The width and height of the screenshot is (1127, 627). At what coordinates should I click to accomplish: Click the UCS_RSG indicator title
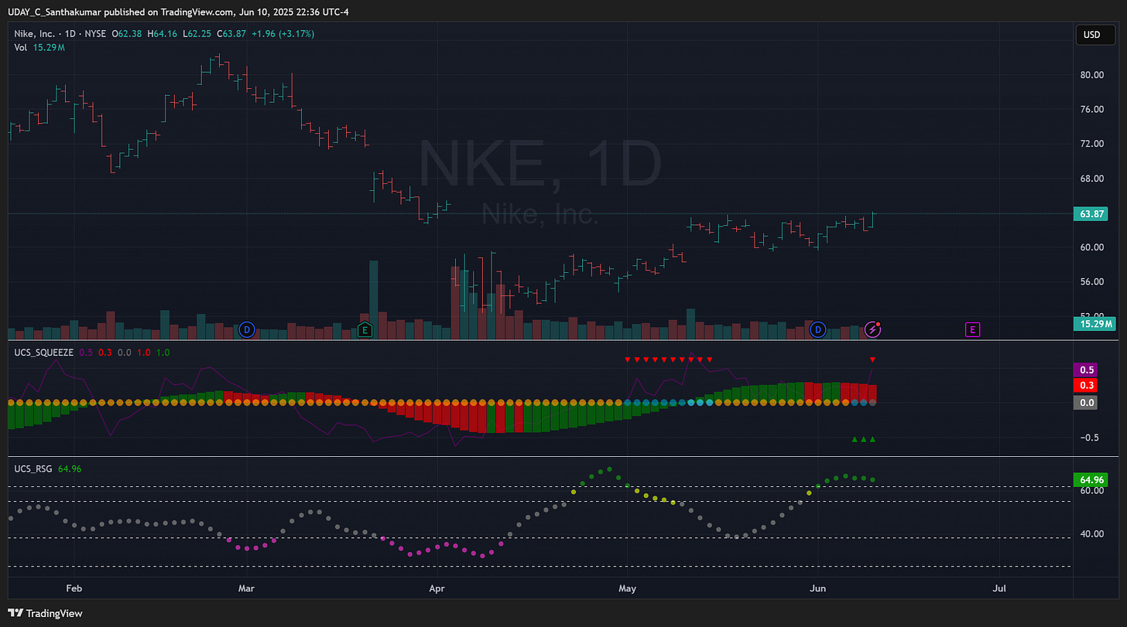pos(33,469)
